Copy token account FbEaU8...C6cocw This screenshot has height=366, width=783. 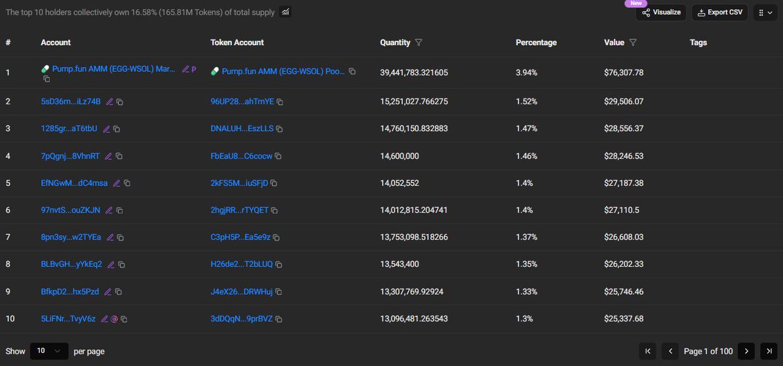coord(278,156)
